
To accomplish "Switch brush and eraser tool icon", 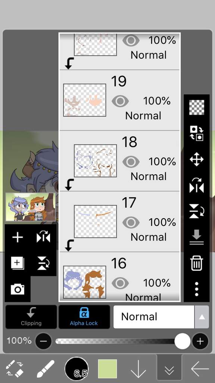I will [x=15, y=369].
